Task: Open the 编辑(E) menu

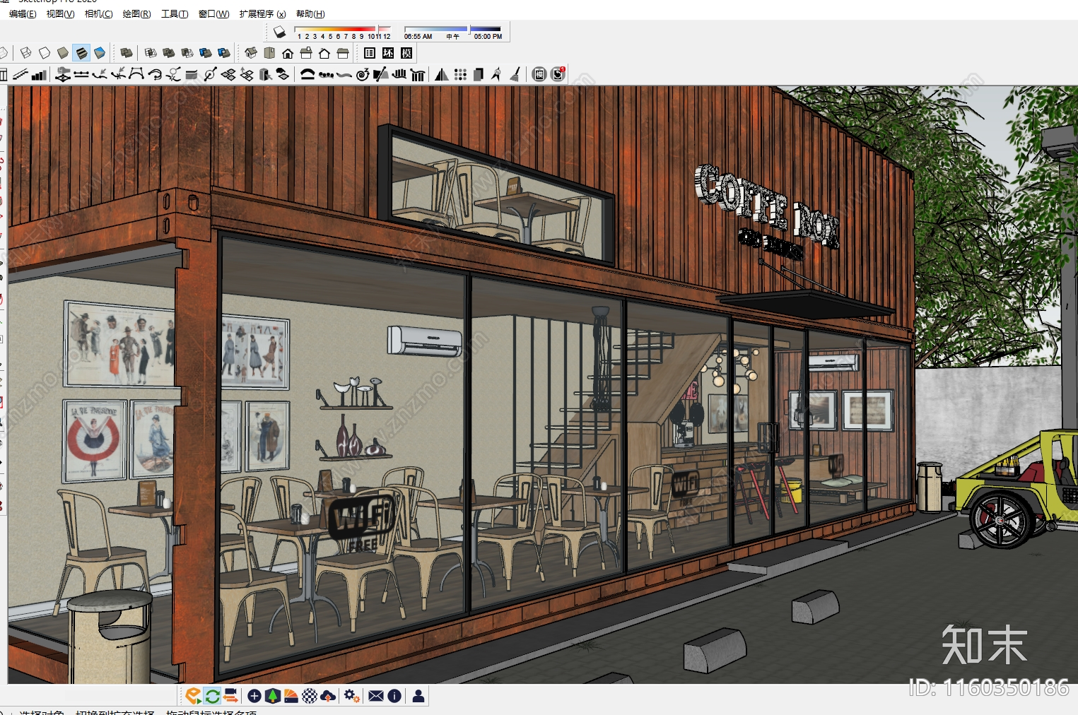Action: pos(23,14)
